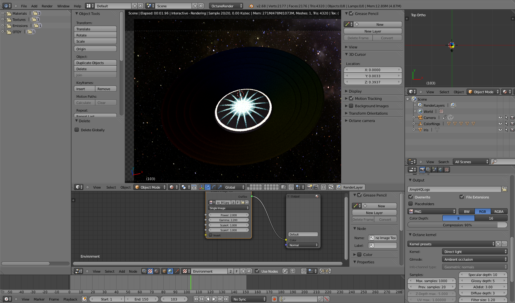This screenshot has width=515, height=303.
Task: Add a new screen layout next to Default
Action: [x=135, y=6]
